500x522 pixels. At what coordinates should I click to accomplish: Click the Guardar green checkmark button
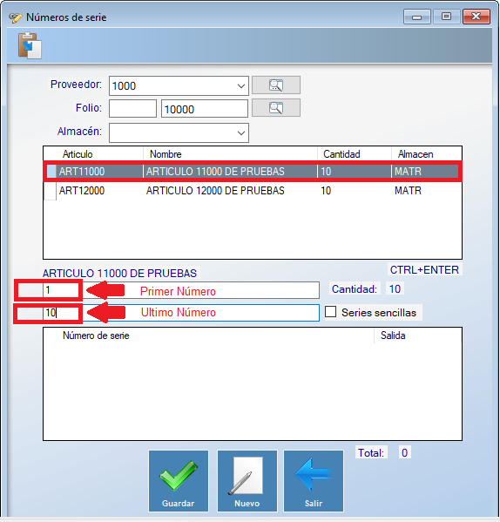(x=179, y=481)
